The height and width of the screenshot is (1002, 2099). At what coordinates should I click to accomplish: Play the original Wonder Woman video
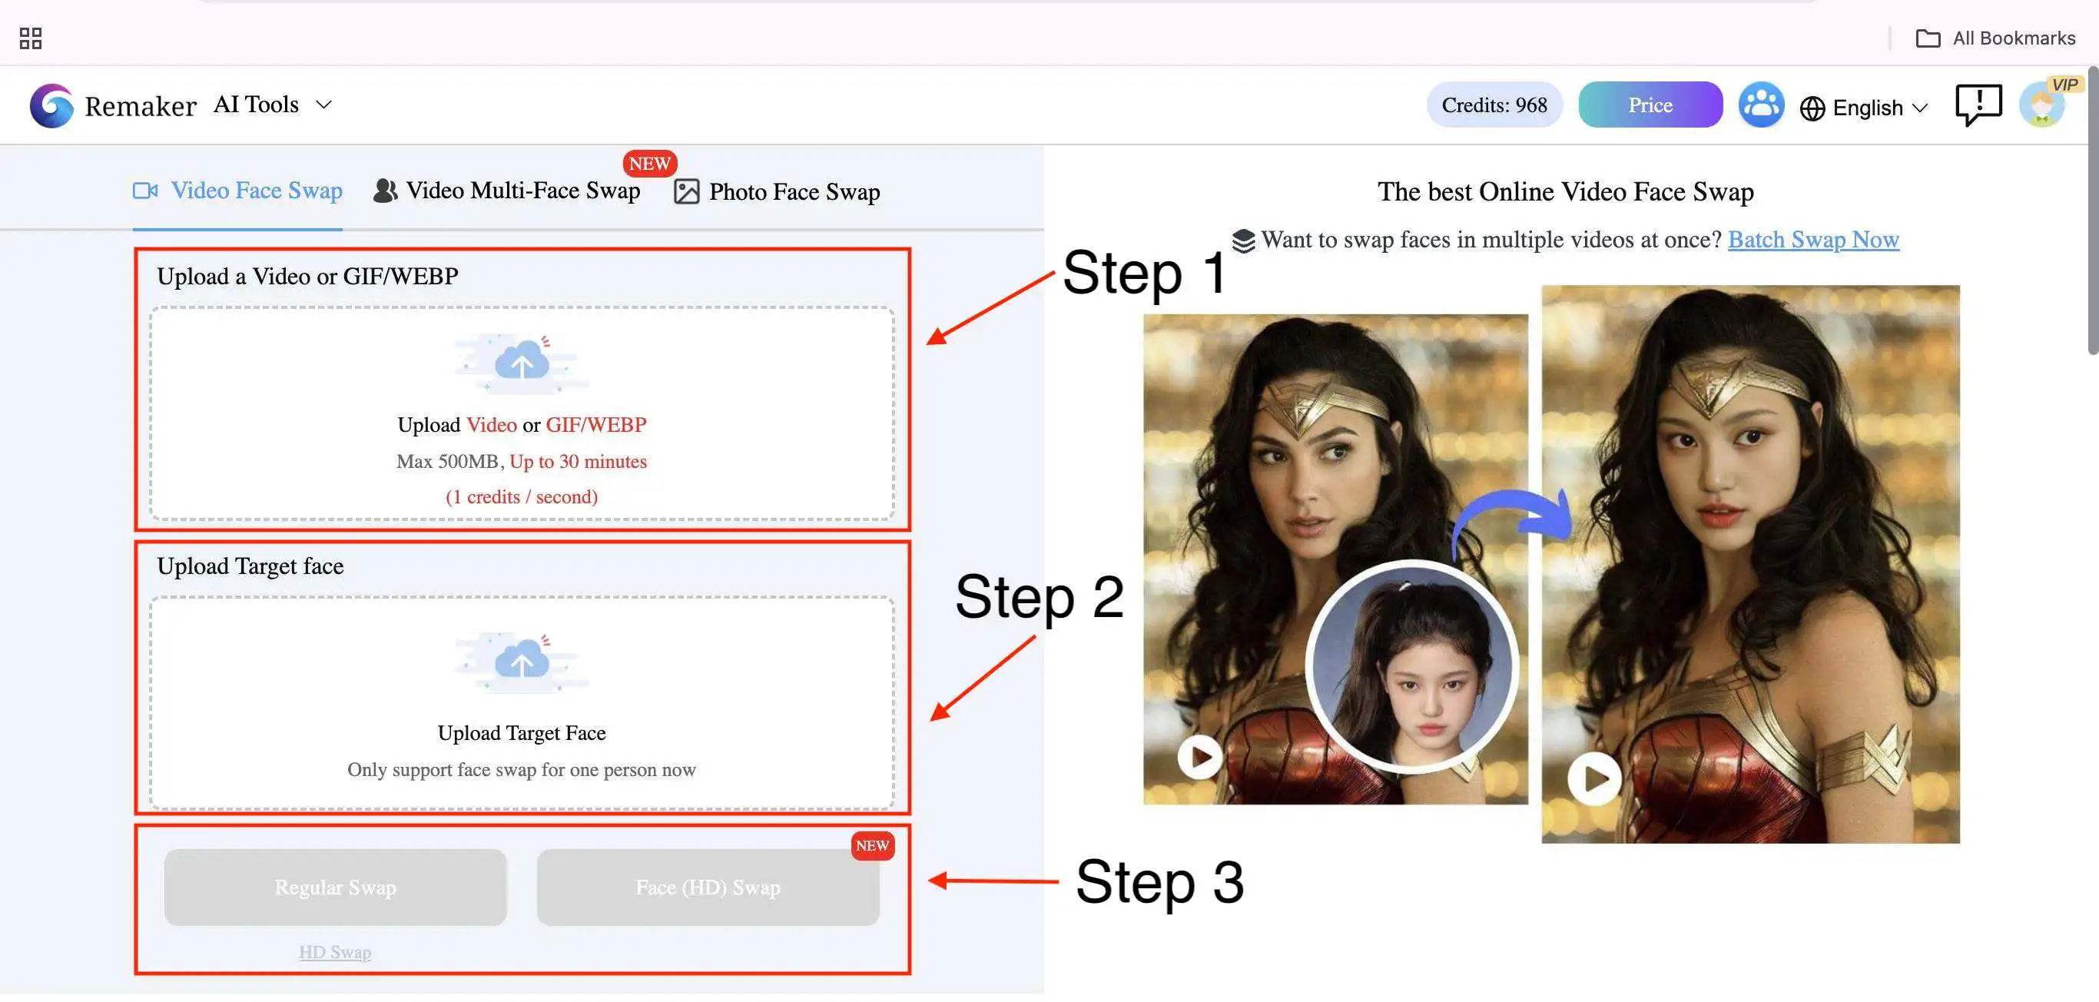[1199, 758]
